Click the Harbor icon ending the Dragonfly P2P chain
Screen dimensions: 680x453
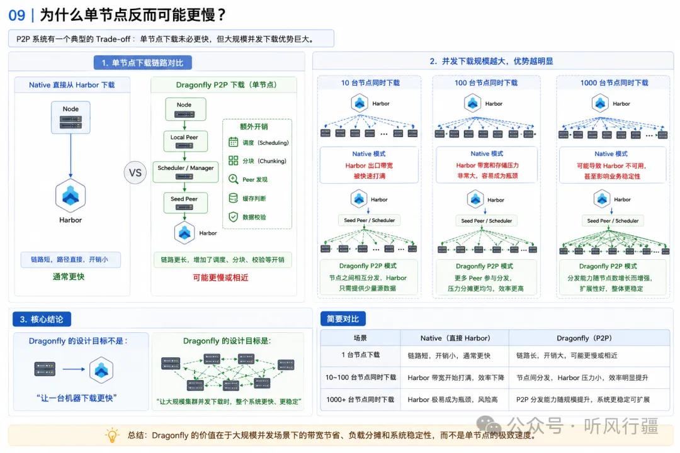coord(184,233)
